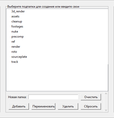Choose the cleanup subfolder in list

coord(17,21)
